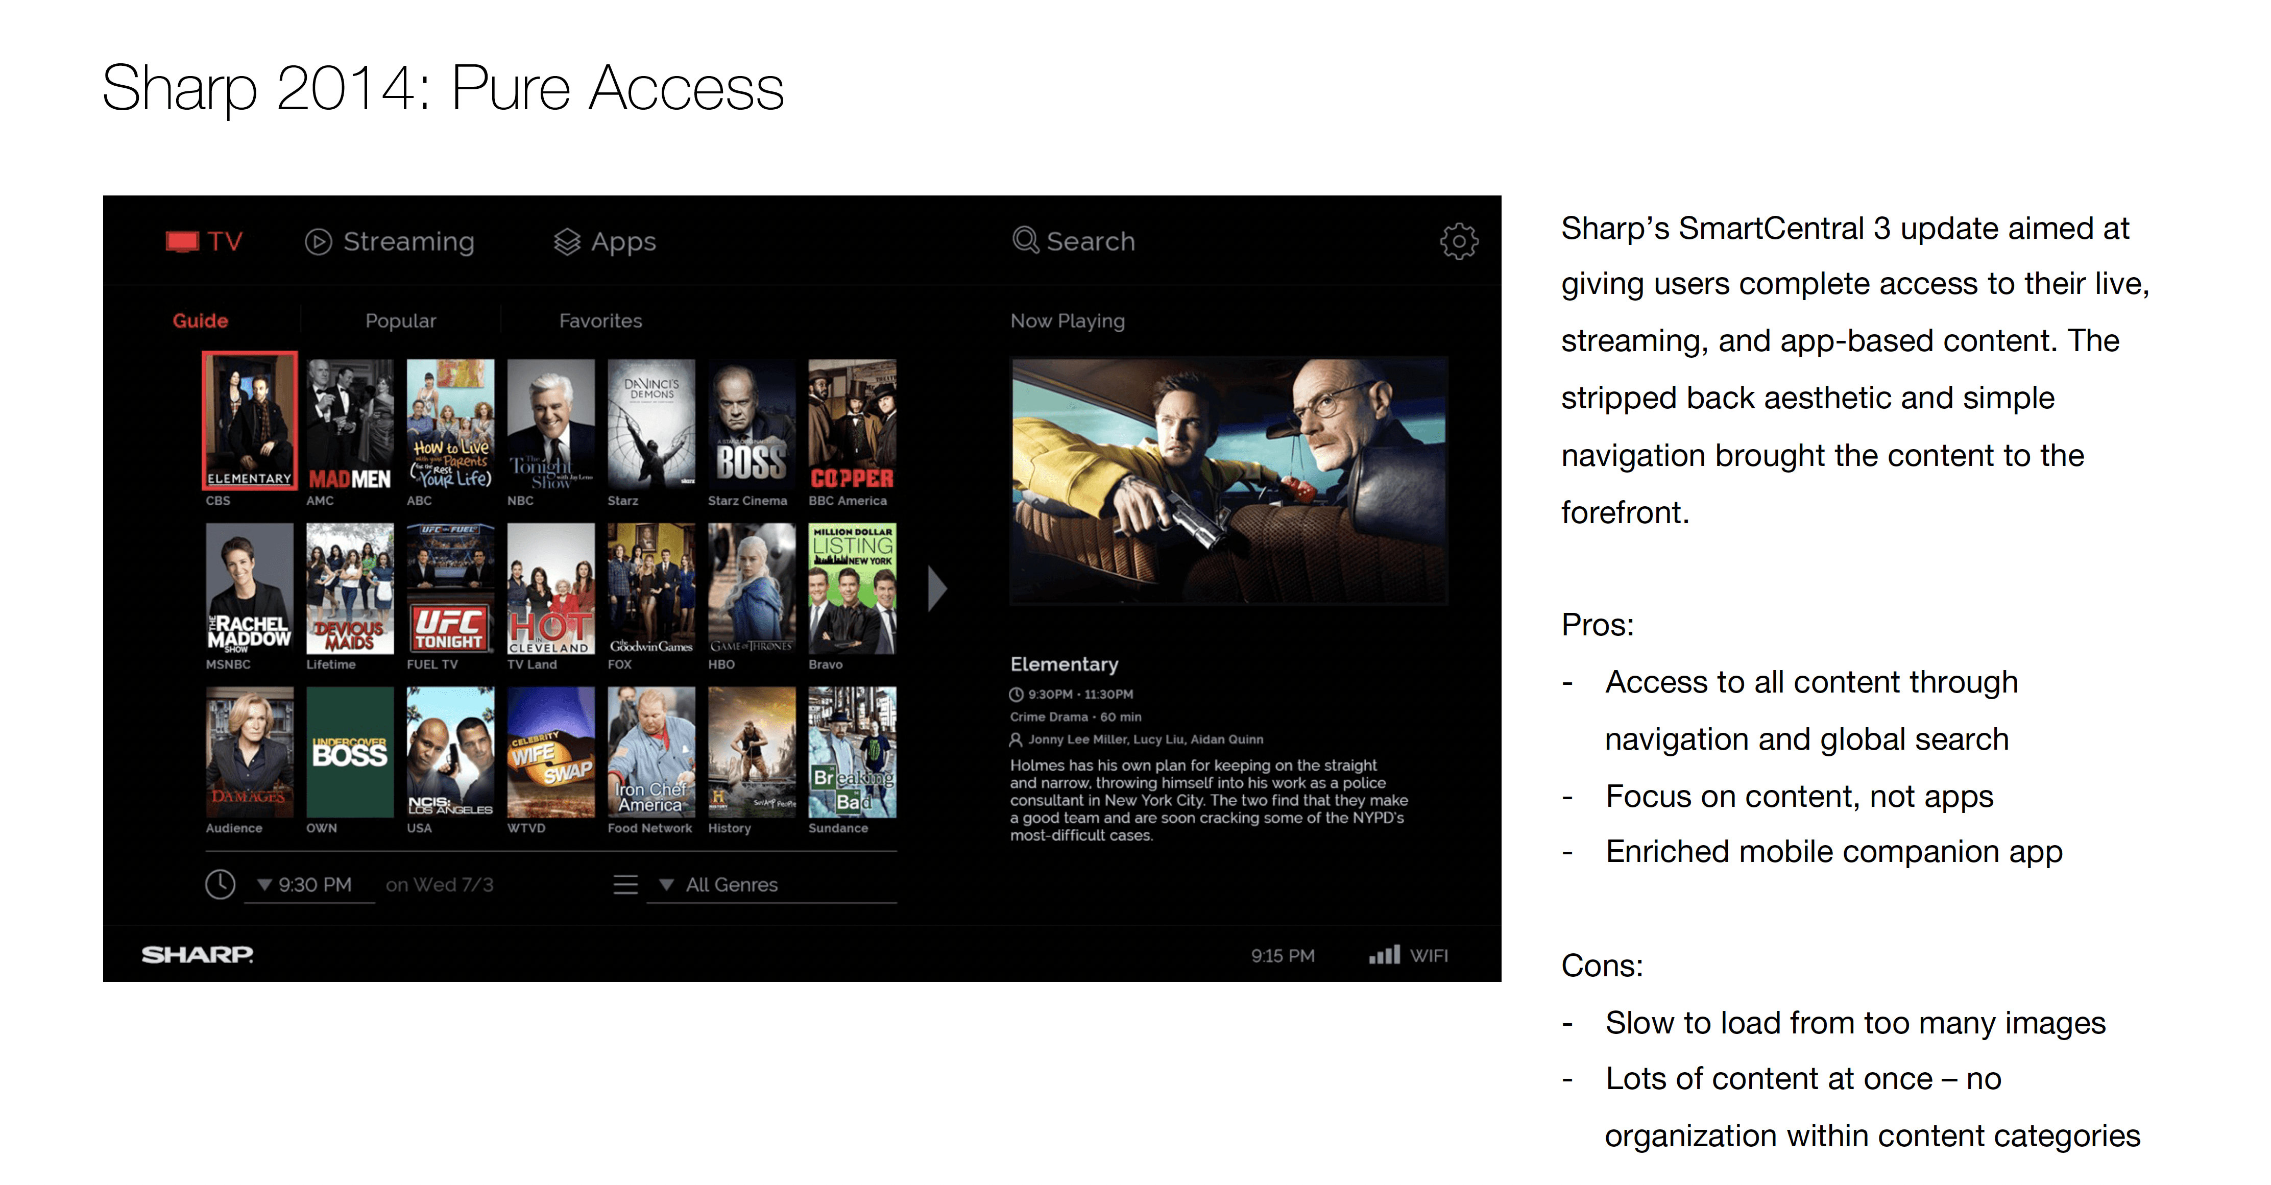Click the clock icon beside 9:30PM - 11:30PM

(1016, 694)
